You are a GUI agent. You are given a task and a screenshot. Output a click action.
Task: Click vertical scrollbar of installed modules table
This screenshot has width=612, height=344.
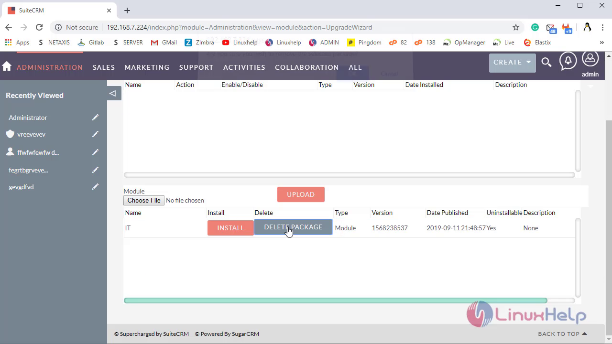pyautogui.click(x=578, y=130)
